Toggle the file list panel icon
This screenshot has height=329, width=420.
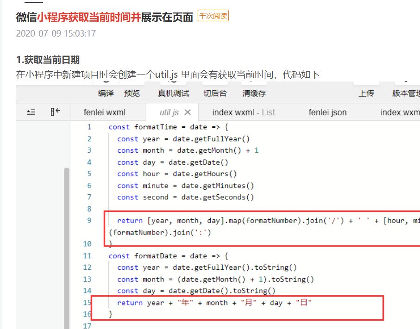click(31, 112)
